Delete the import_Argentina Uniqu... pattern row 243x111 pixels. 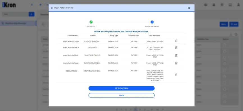pos(176,41)
